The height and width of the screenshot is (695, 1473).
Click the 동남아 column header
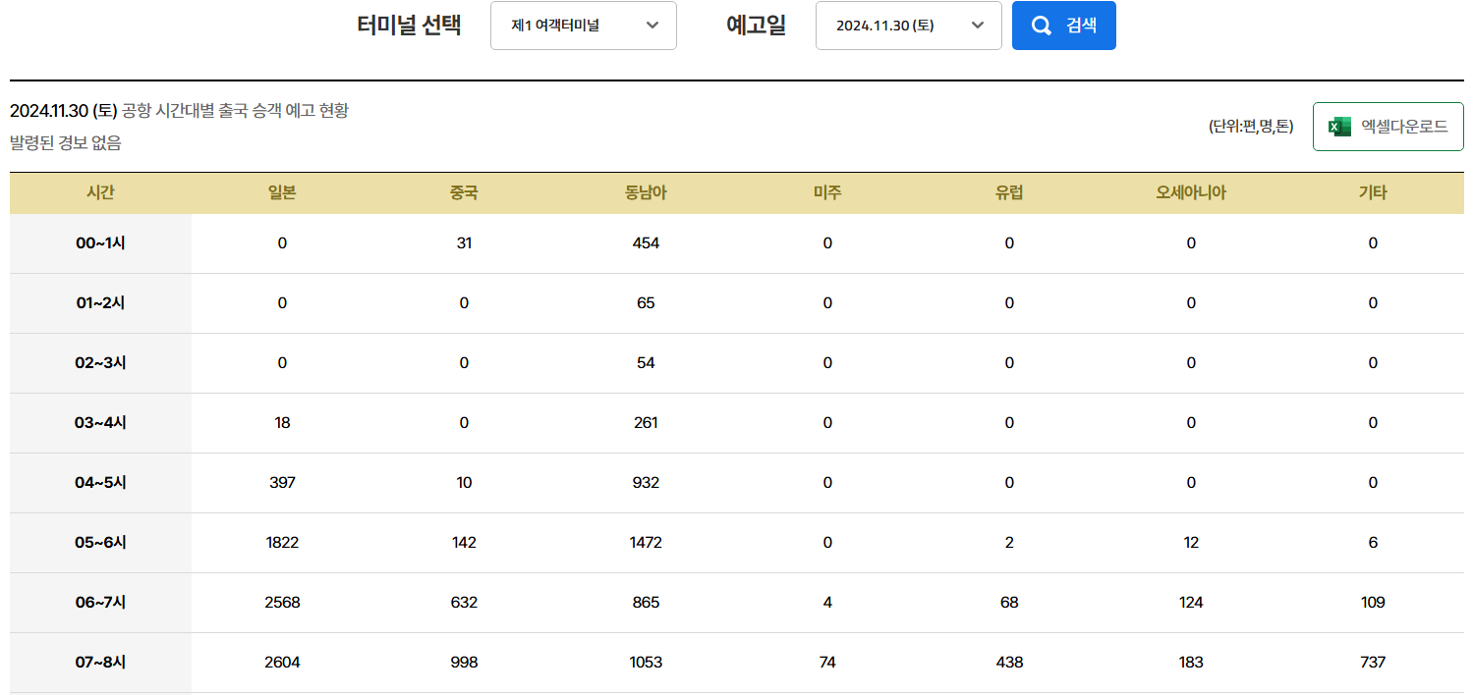pos(646,193)
